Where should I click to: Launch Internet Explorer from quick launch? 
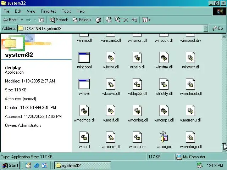click(x=37, y=165)
